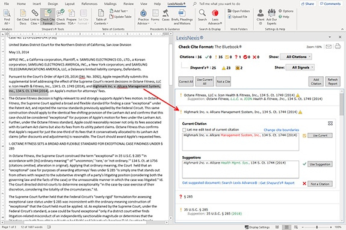Open the Get Shepard's Report link
This screenshot has height=230, width=346.
point(277,183)
